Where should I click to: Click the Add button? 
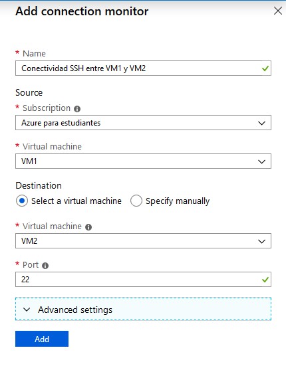(x=42, y=339)
